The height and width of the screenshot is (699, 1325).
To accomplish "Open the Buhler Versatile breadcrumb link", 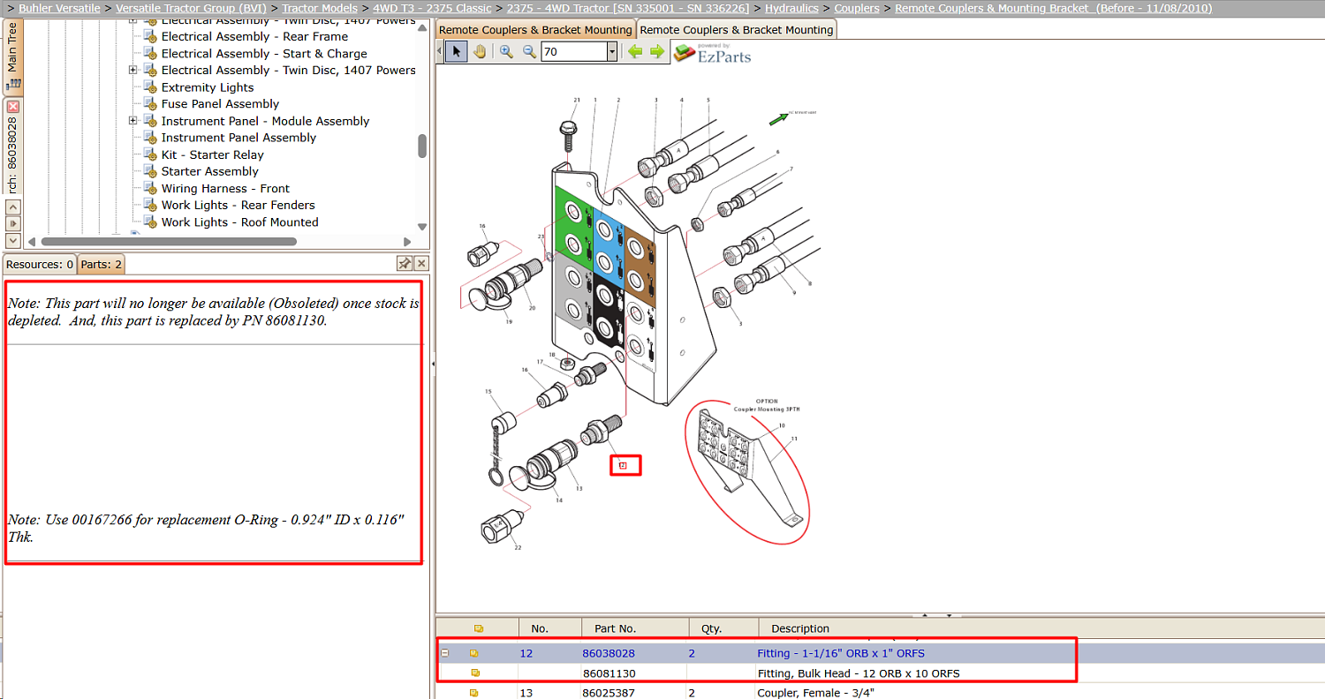I will click(x=59, y=8).
